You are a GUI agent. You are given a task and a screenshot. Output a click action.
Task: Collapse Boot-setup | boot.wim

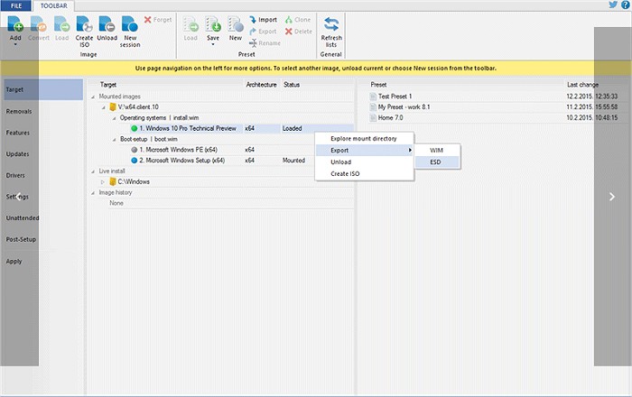[x=114, y=139]
